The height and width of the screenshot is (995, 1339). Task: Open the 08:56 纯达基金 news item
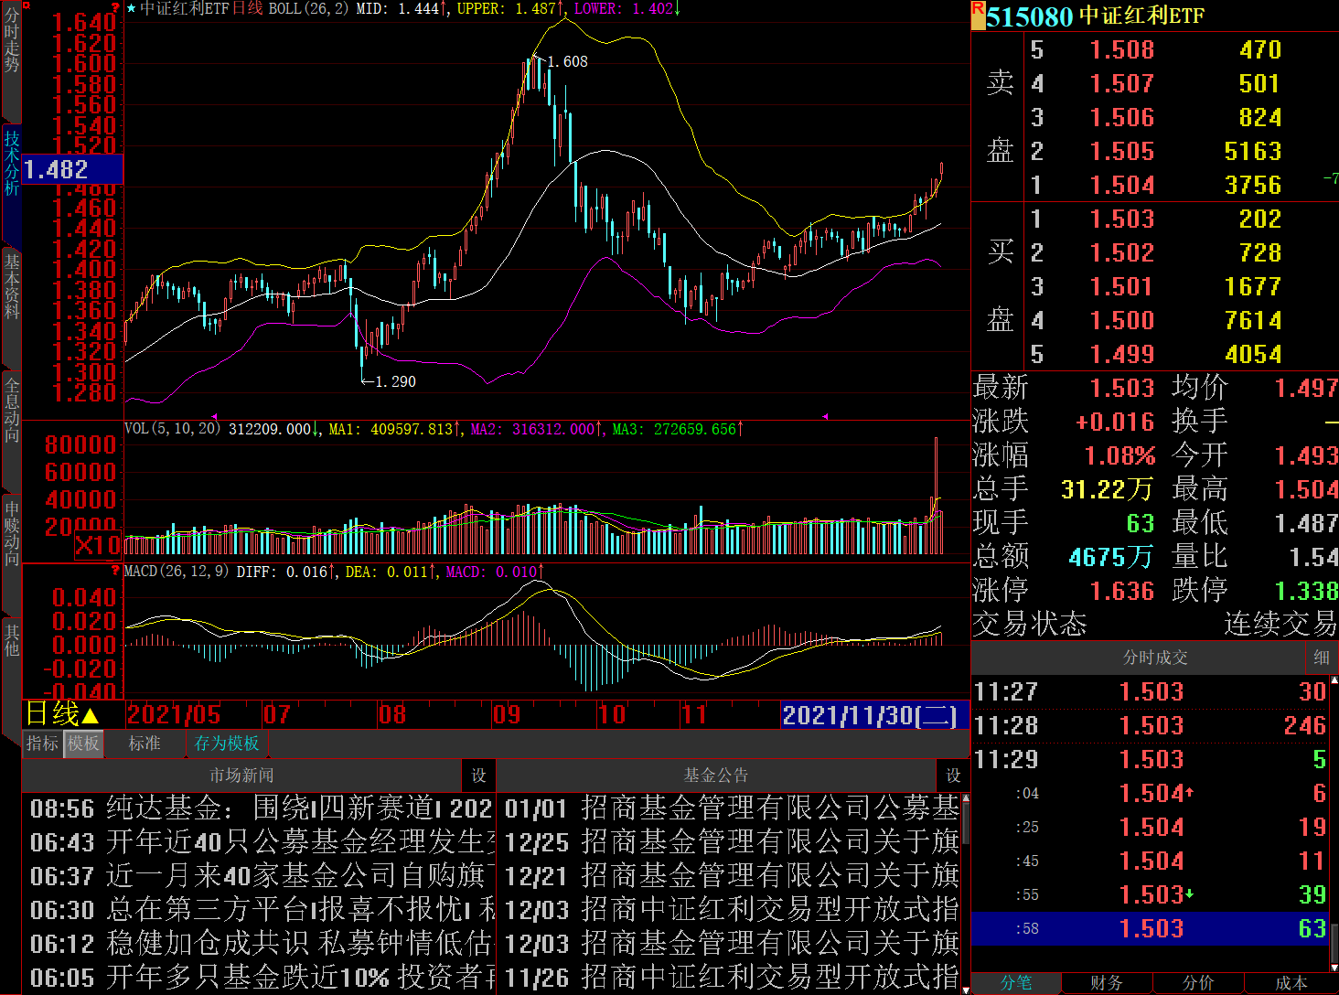(259, 808)
